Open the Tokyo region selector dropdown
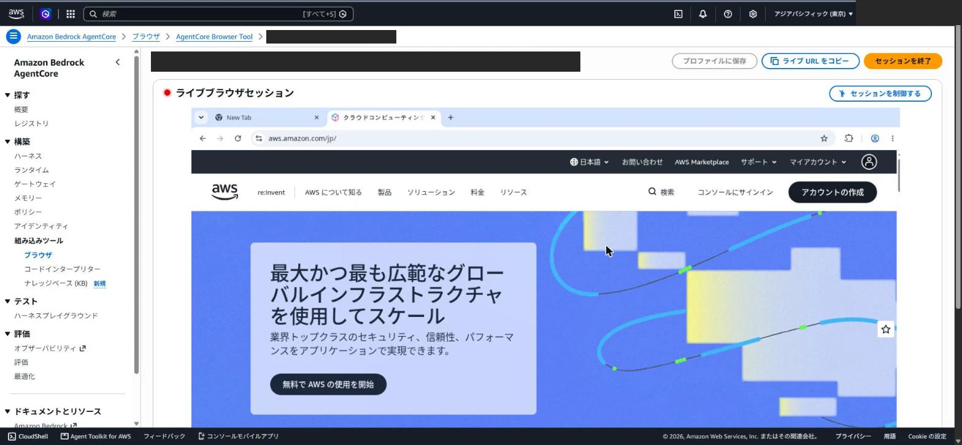962x445 pixels. click(x=813, y=13)
